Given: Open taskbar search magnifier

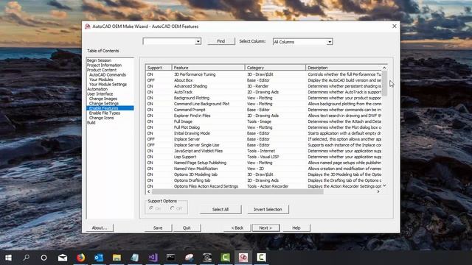Looking at the screenshot, I should 27,258.
